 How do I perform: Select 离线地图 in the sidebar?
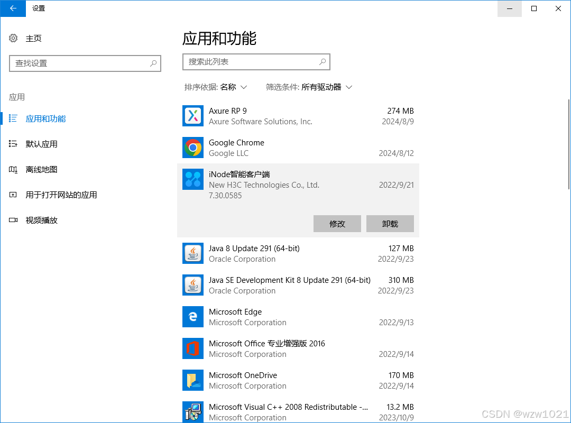pyautogui.click(x=42, y=169)
